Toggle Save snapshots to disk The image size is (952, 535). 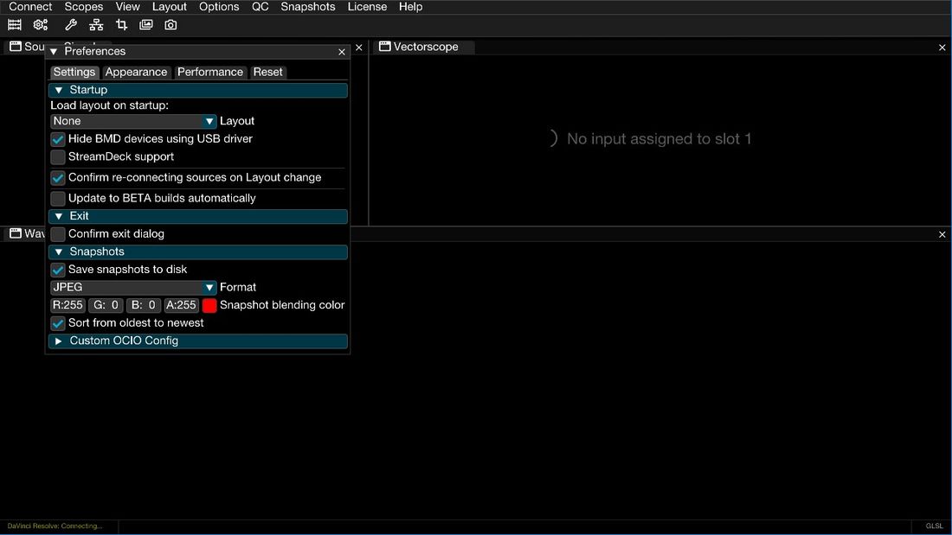point(58,270)
